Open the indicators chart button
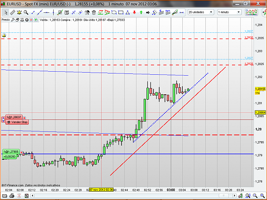Viewport: 267px width, 200px height. [x=251, y=12]
